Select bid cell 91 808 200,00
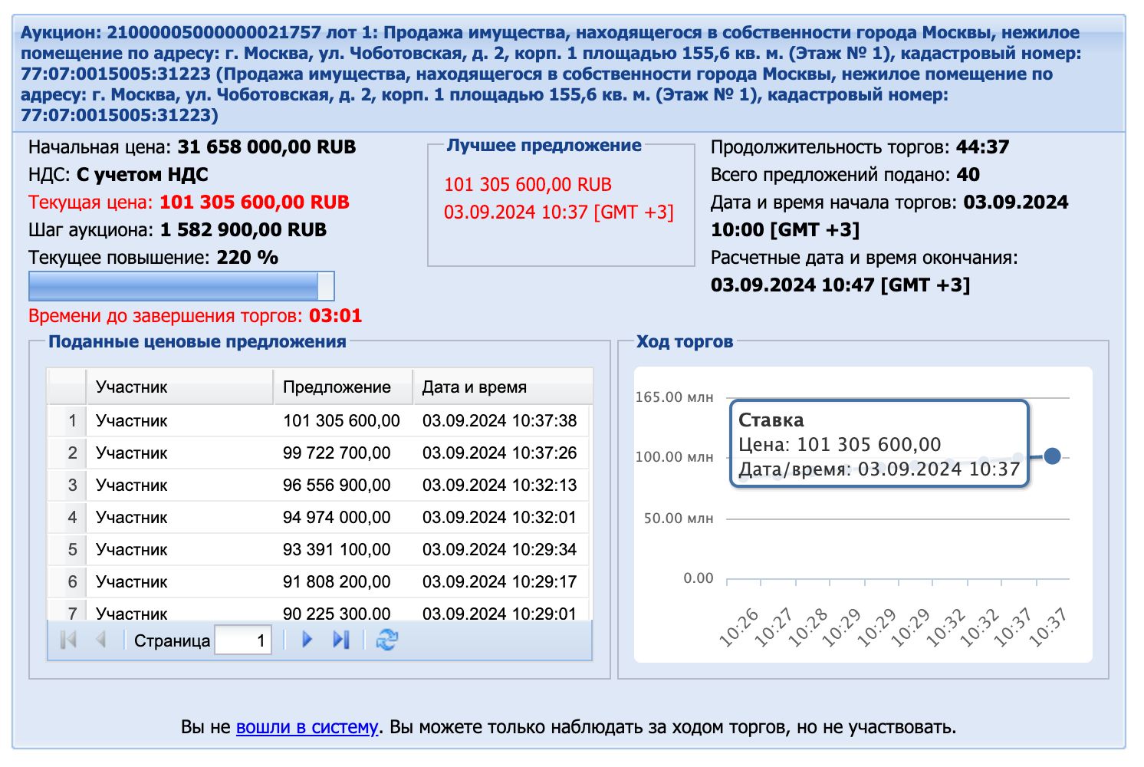Viewport: 1144px width, 767px height. (337, 581)
